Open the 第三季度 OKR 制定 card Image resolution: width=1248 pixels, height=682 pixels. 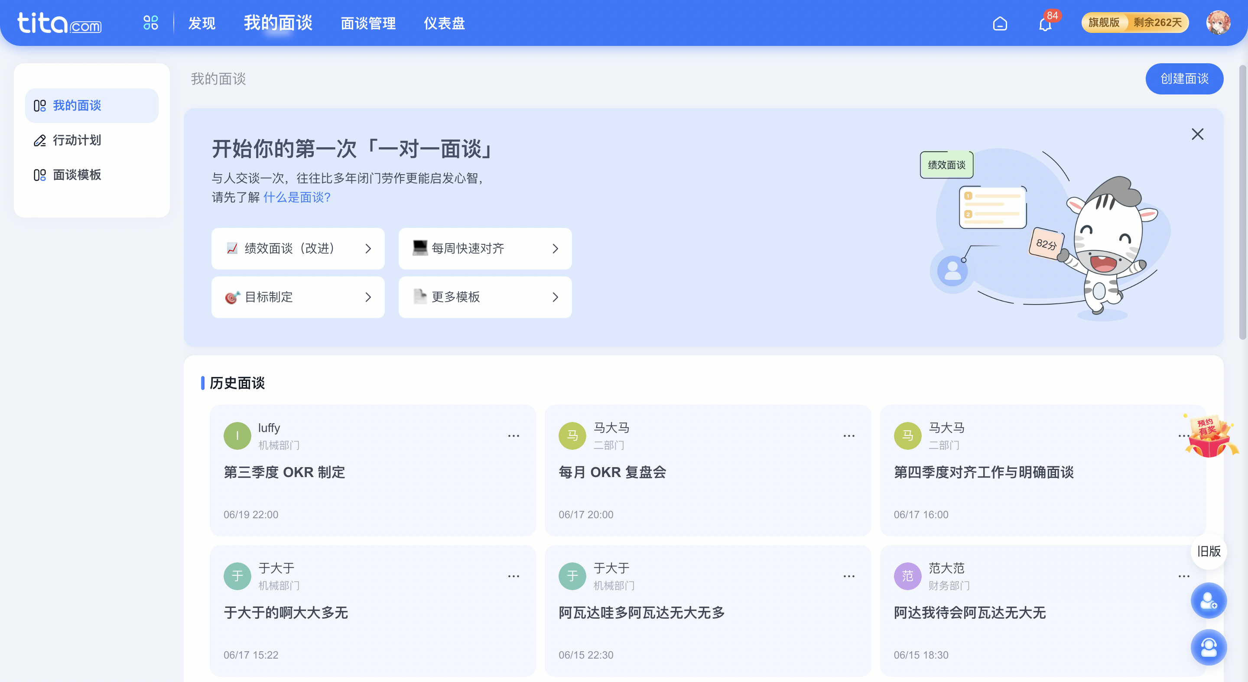coord(373,470)
